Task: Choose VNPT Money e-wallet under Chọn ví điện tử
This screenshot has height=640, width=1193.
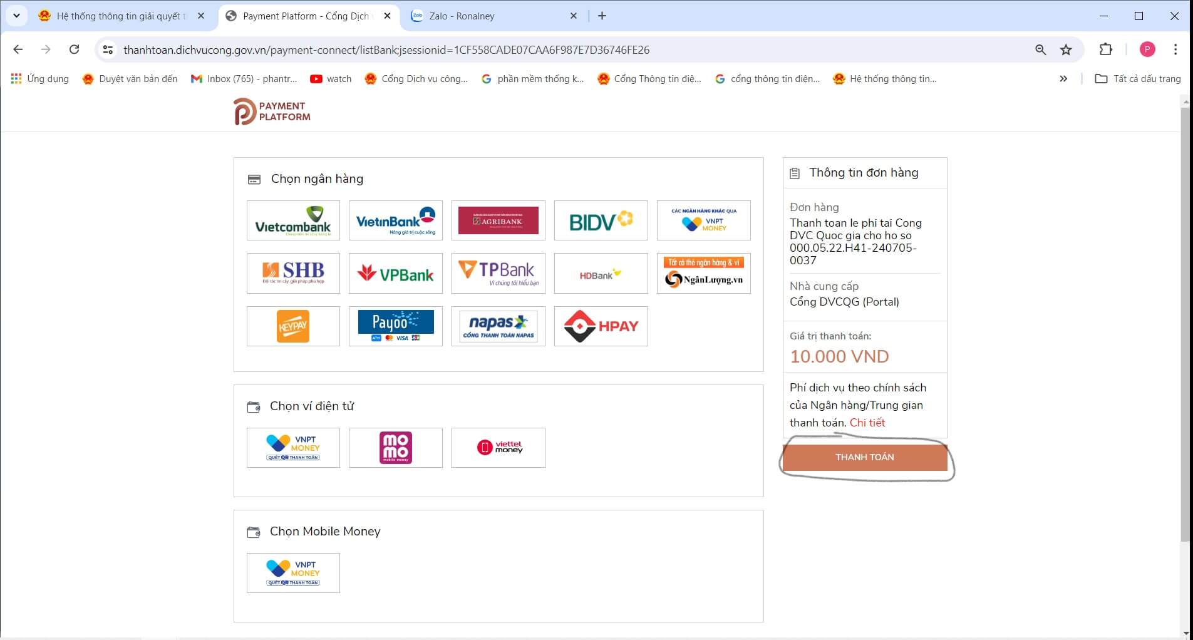Action: 293,448
